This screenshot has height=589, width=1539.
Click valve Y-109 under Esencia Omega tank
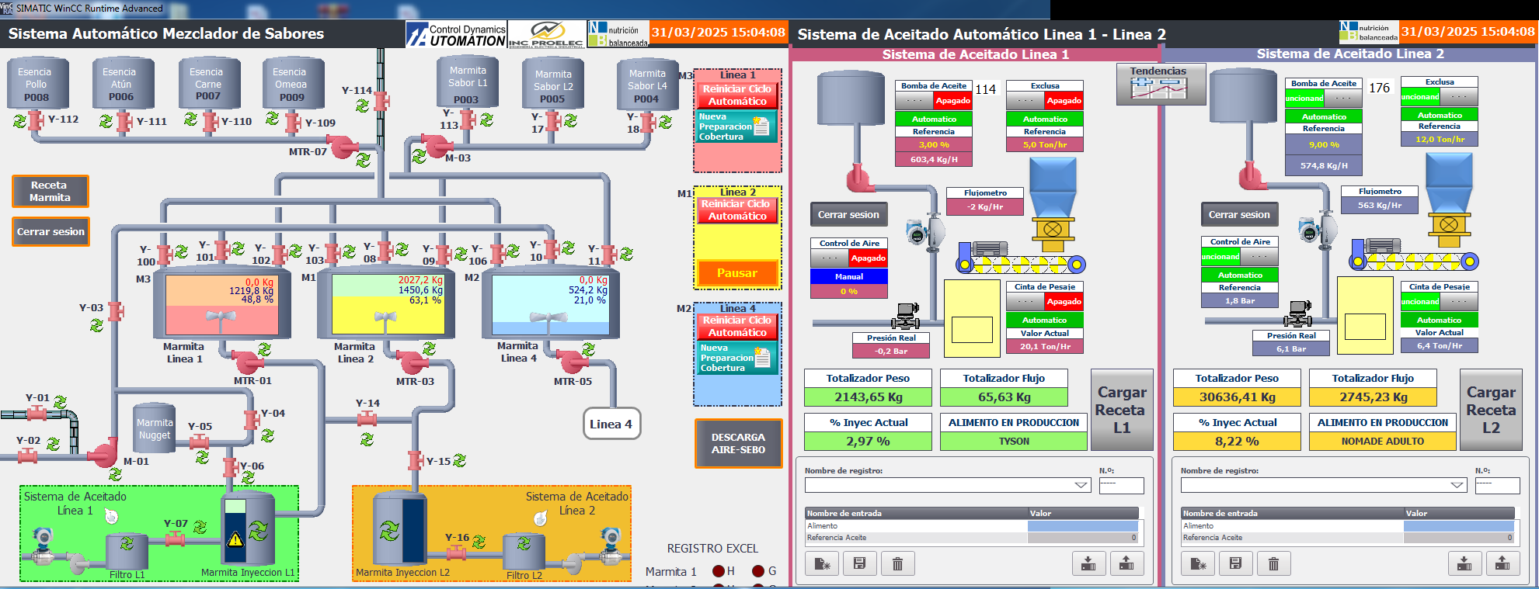(x=293, y=123)
